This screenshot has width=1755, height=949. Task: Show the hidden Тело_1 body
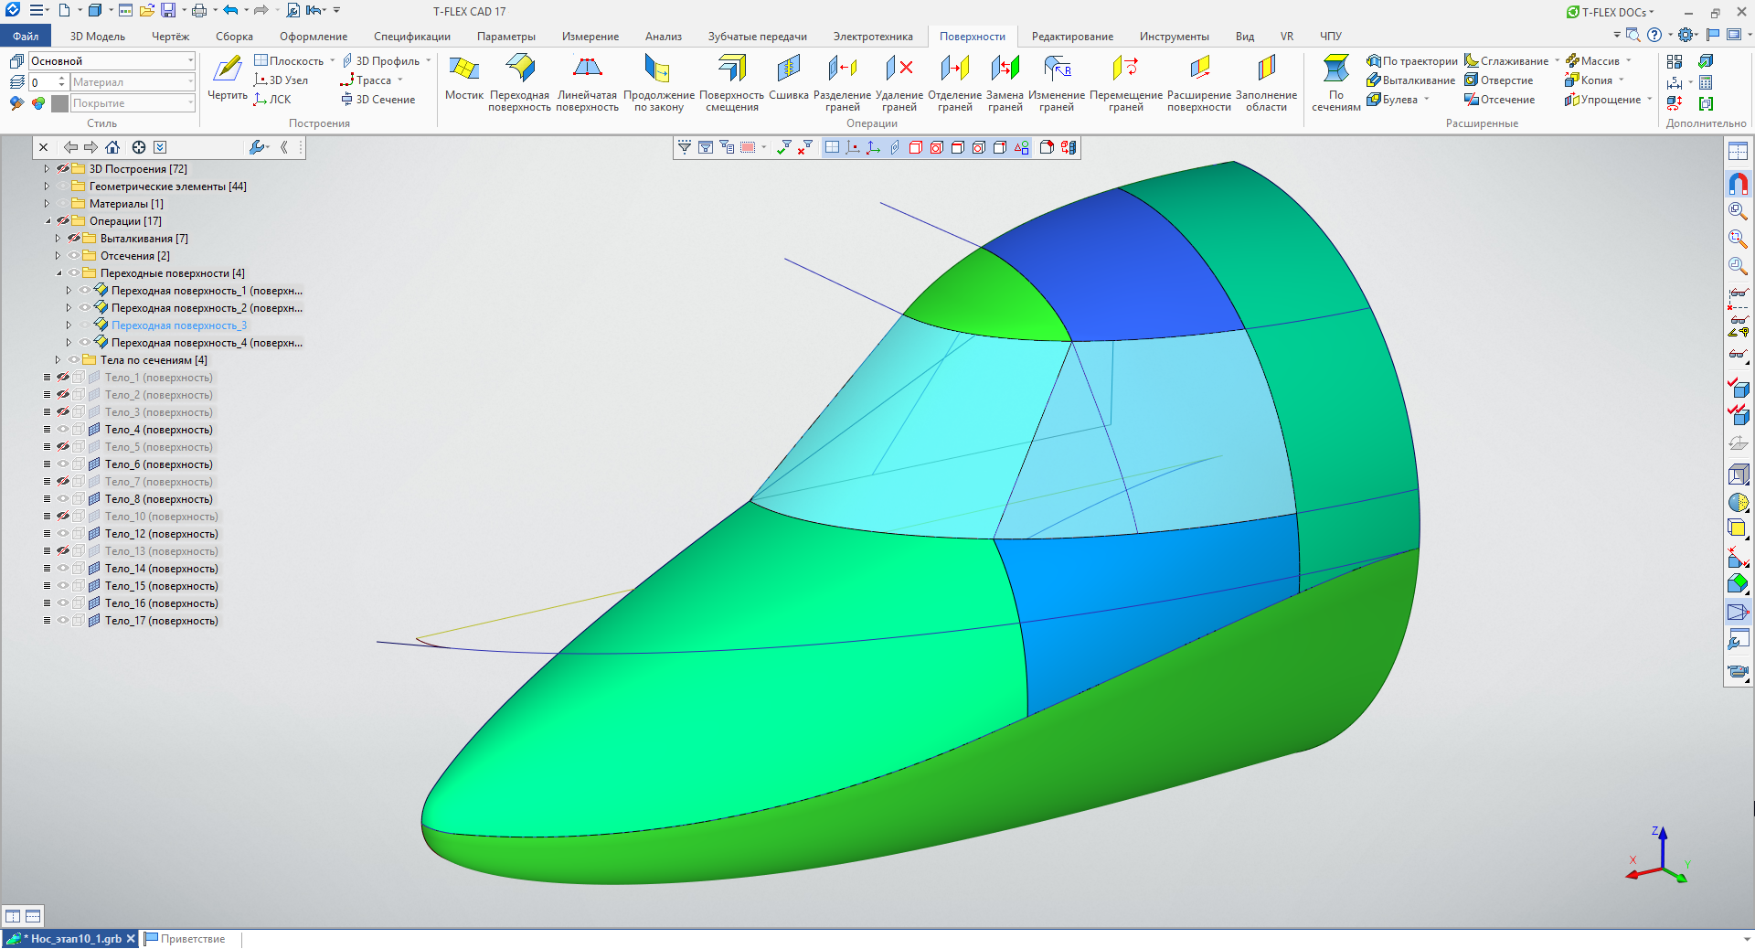(63, 378)
